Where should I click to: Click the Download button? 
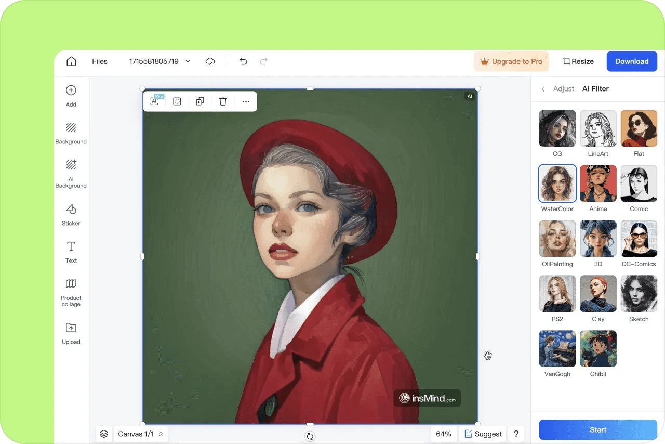pyautogui.click(x=631, y=61)
